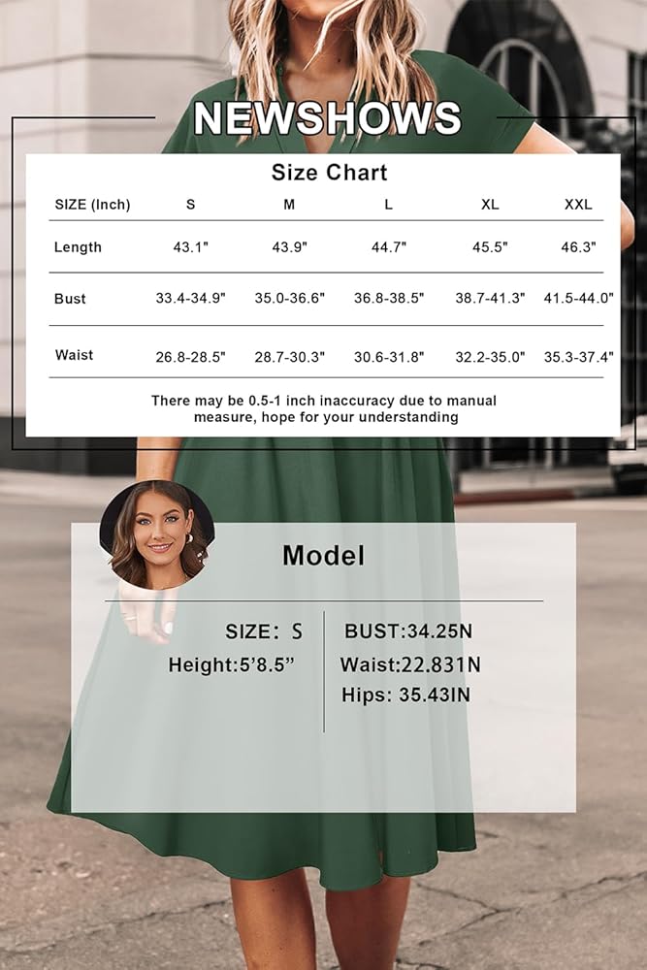
Task: Click the manual measure inaccuracy note
Action: [324, 408]
